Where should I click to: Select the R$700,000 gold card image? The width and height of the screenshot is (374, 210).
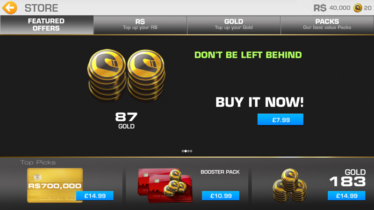pyautogui.click(x=55, y=185)
